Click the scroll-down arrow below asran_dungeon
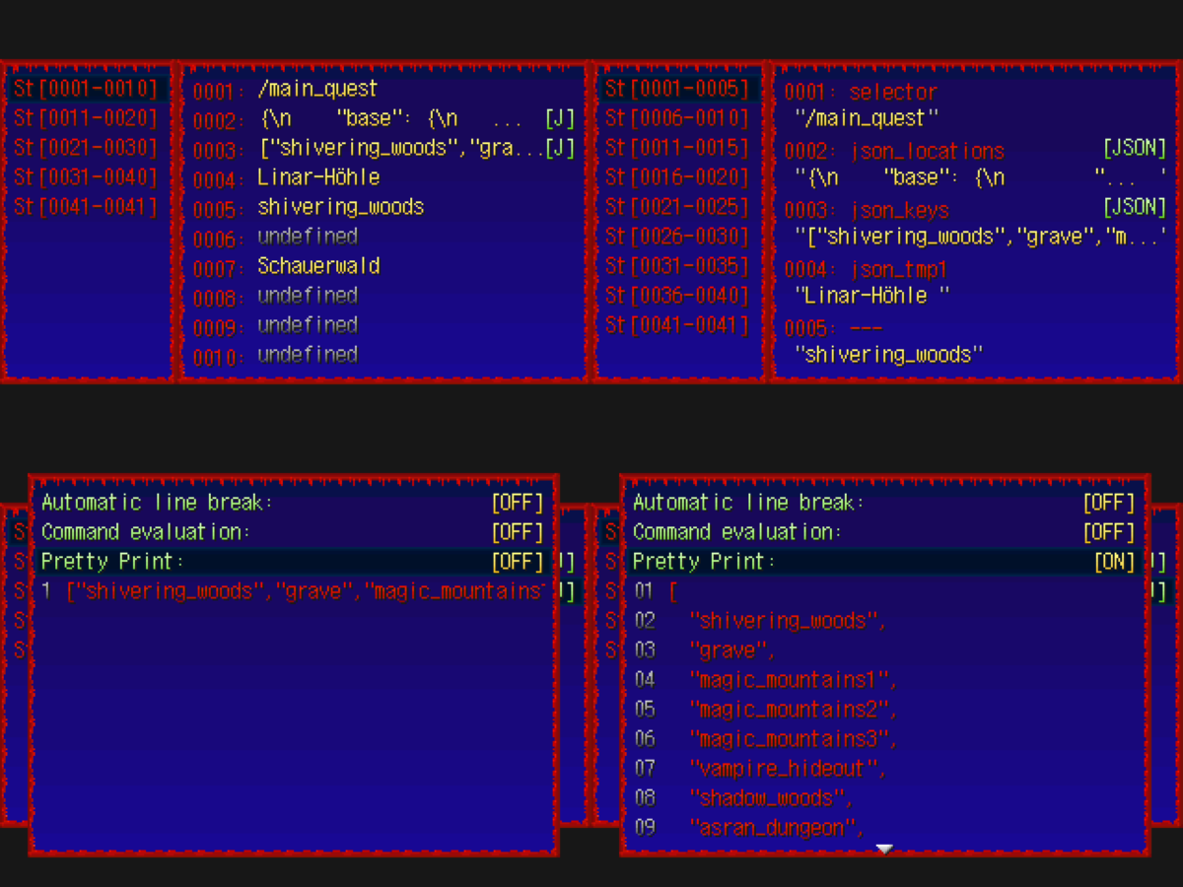 884,848
